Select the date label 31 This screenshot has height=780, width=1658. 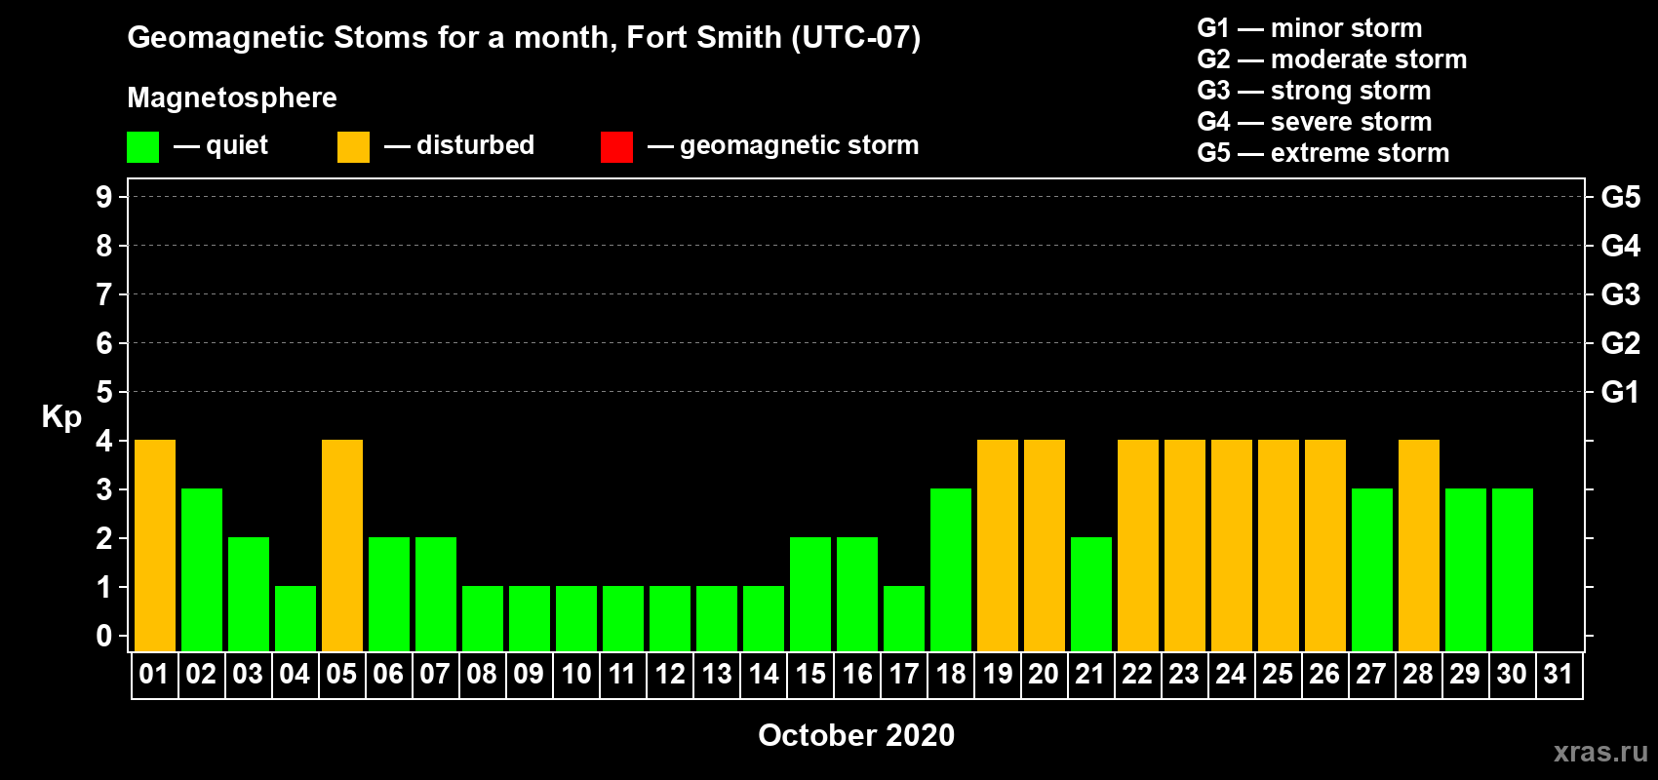tap(1559, 674)
